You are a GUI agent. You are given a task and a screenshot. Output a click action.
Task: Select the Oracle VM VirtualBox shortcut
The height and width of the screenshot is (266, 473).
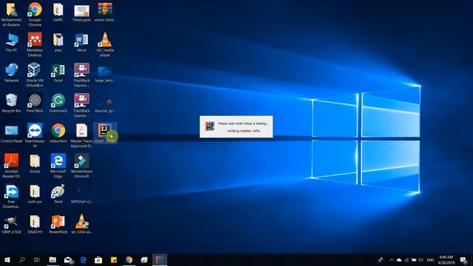[x=35, y=75]
